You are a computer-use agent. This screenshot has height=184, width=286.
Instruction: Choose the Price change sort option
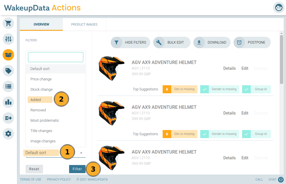(56, 79)
